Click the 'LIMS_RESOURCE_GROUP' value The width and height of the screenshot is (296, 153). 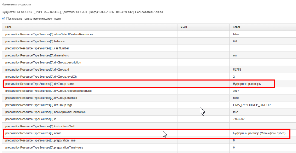[x=252, y=105]
